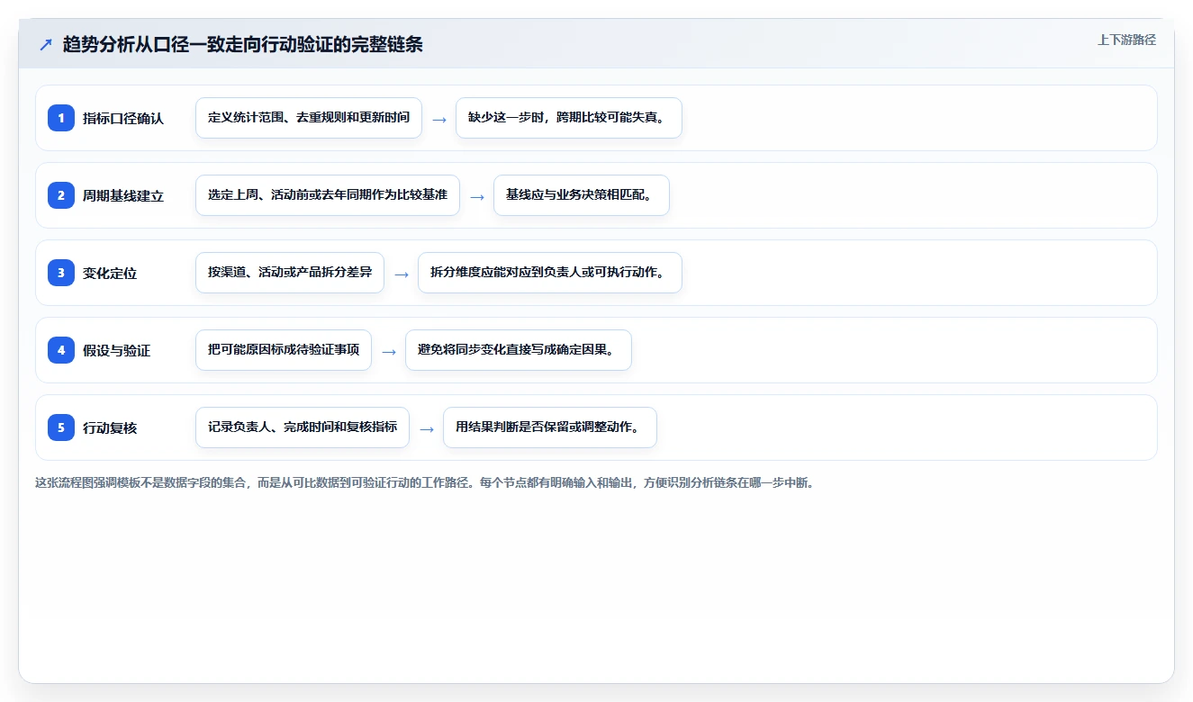The image size is (1193, 702).
Task: Click the trend arrow icon beside the title
Action: coord(46,45)
